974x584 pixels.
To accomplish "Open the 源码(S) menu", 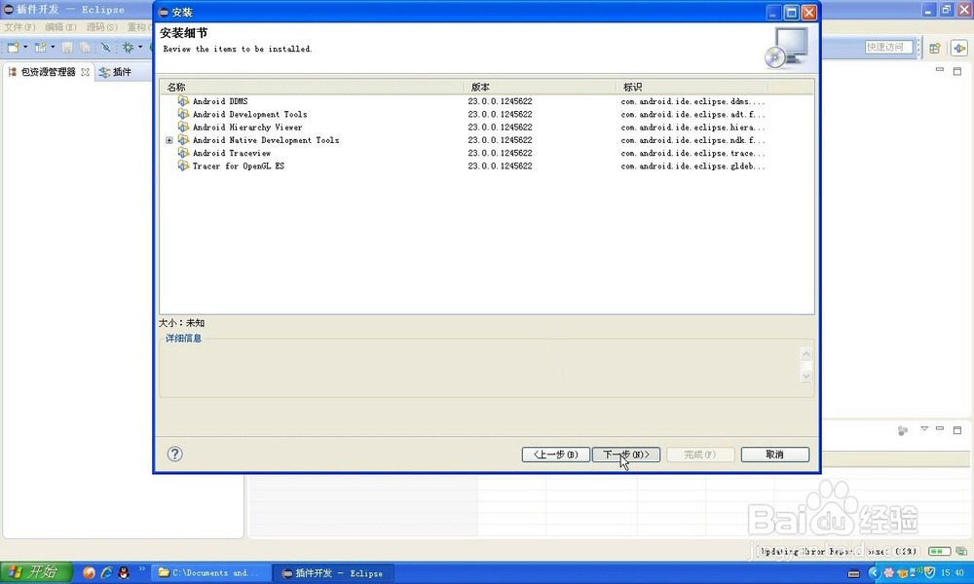I will [x=101, y=27].
